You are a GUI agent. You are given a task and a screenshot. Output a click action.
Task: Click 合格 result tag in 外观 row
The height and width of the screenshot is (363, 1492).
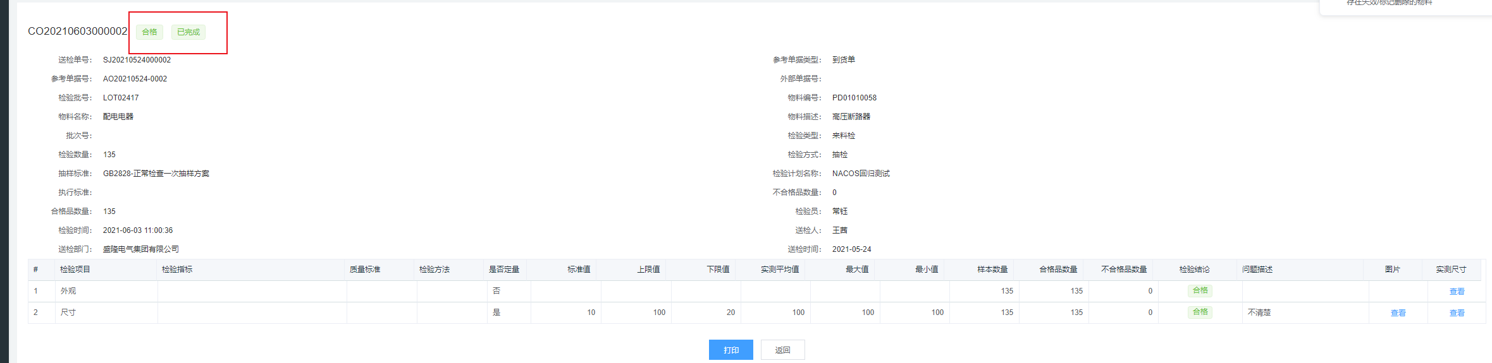point(1200,290)
